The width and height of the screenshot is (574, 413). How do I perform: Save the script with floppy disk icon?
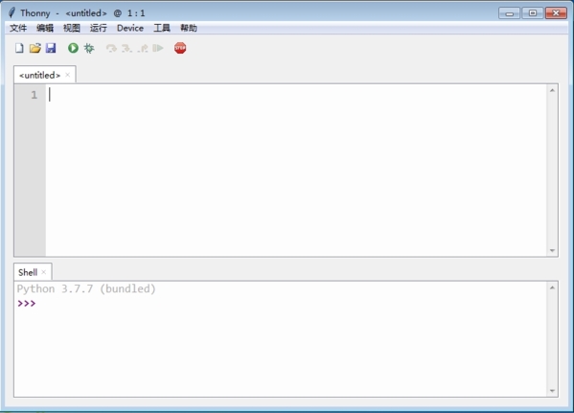coord(51,48)
